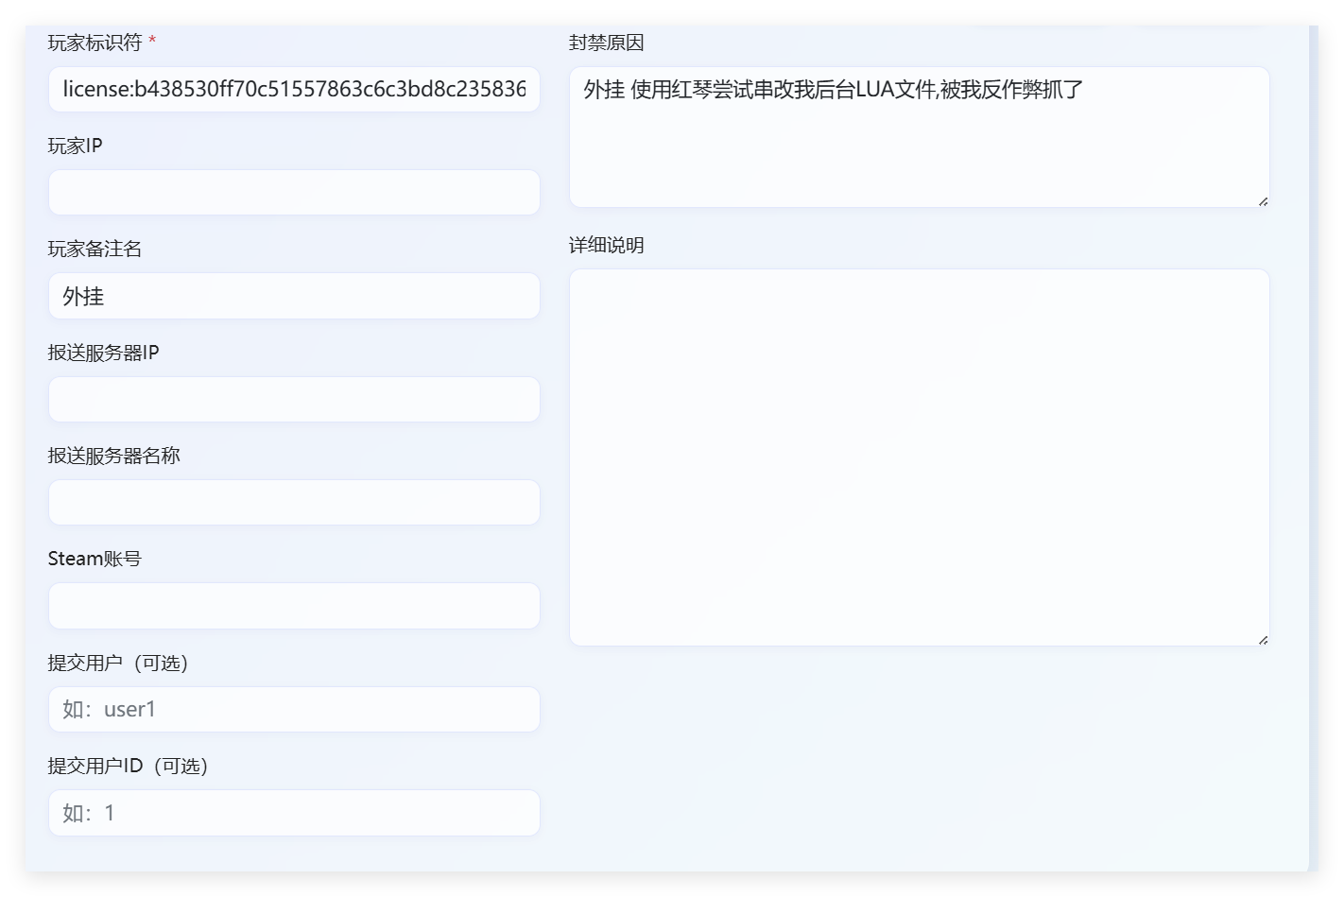1344x897 pixels.
Task: Focus the empty 玩家IP input box
Action: pos(294,193)
